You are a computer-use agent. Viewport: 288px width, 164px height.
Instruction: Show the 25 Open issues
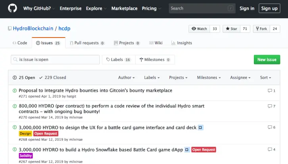click(x=24, y=77)
